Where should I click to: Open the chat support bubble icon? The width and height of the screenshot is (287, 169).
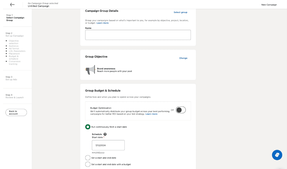[x=277, y=155]
